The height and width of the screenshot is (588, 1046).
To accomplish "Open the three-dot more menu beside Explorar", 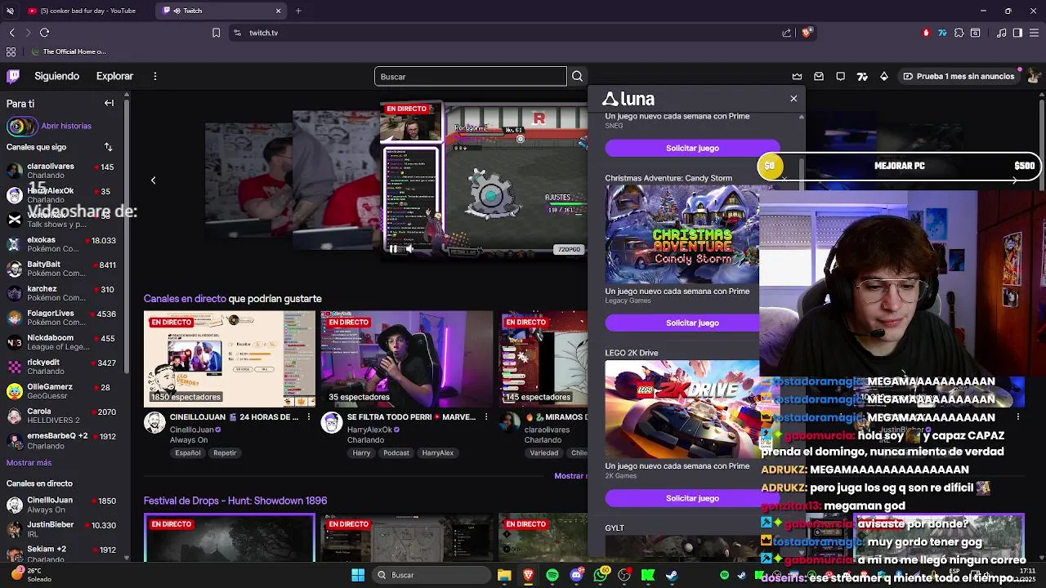I will (154, 76).
